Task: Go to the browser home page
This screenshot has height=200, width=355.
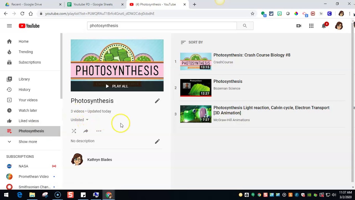Action: click(x=31, y=13)
